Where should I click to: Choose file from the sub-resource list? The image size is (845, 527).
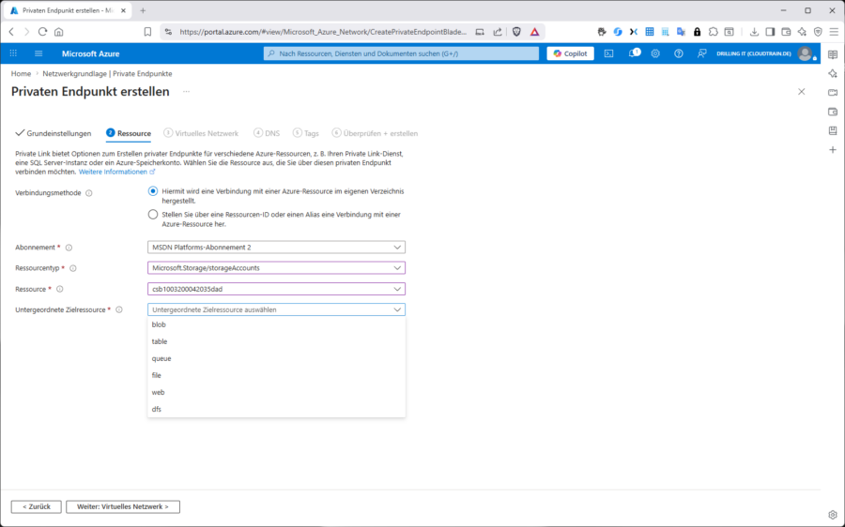(x=276, y=375)
